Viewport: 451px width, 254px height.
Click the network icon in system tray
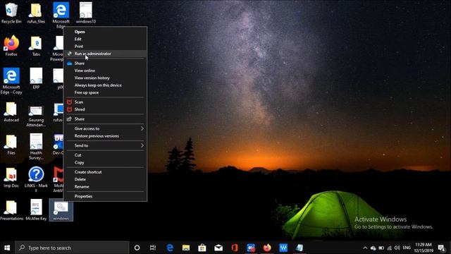point(390,248)
